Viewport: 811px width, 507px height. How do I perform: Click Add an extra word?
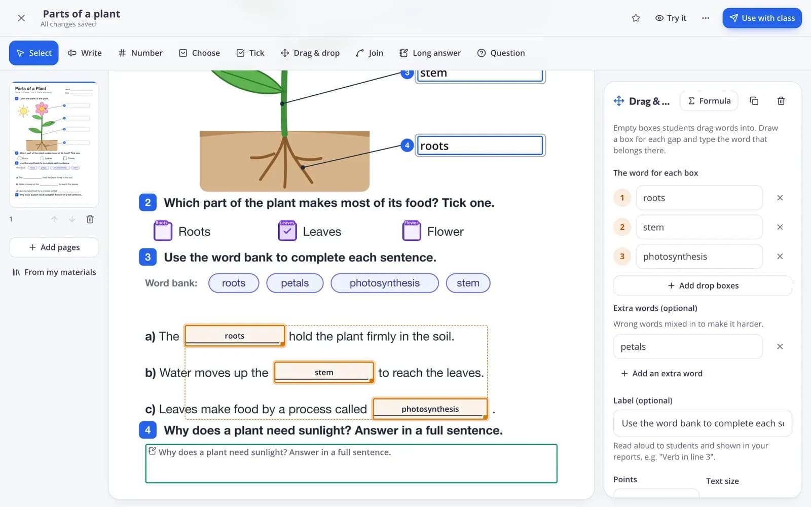pyautogui.click(x=661, y=374)
